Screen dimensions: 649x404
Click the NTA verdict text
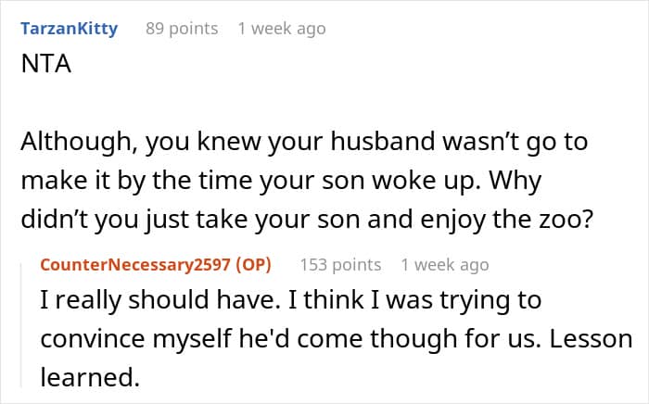point(46,64)
